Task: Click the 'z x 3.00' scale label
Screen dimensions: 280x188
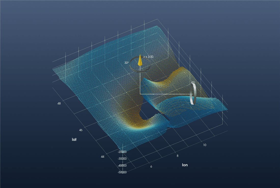Action: click(148, 57)
